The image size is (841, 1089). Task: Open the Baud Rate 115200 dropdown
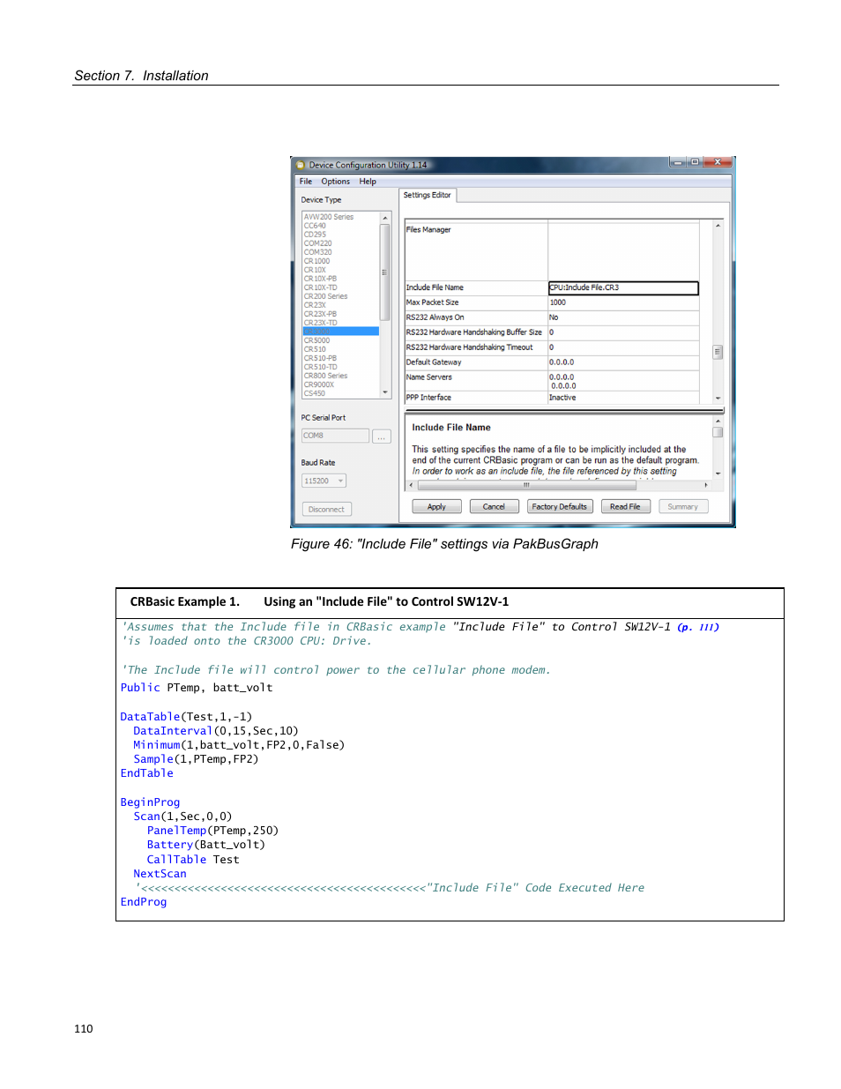click(324, 481)
